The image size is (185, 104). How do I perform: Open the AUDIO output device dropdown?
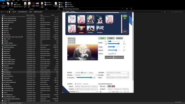point(86,89)
